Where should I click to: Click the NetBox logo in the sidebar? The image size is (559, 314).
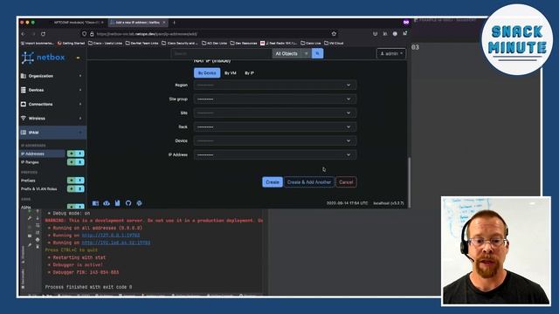43,58
